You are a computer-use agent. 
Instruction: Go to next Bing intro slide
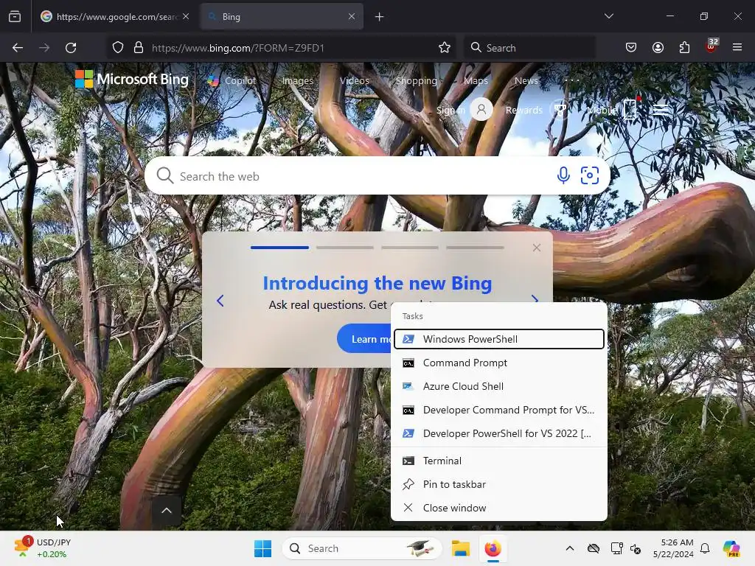tap(535, 299)
